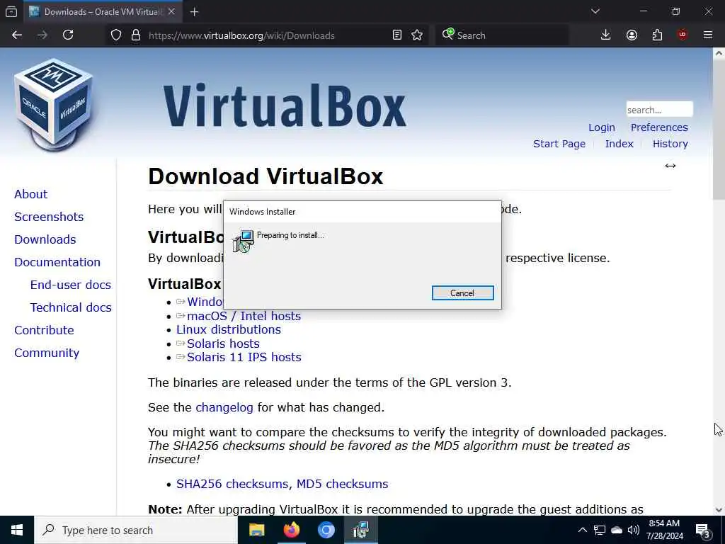Open the Login link
This screenshot has height=544, width=725.
click(602, 127)
